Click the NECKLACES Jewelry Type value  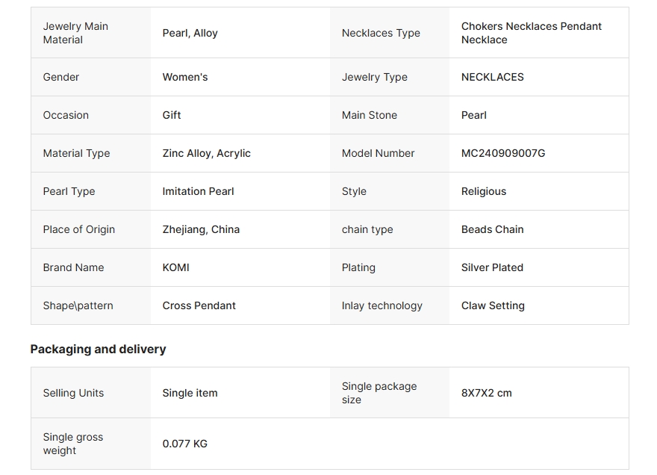point(492,77)
